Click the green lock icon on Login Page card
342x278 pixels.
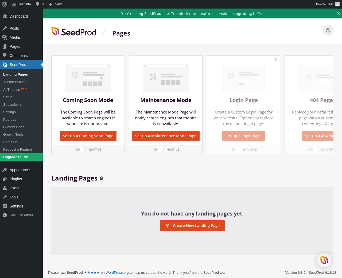click(x=276, y=60)
